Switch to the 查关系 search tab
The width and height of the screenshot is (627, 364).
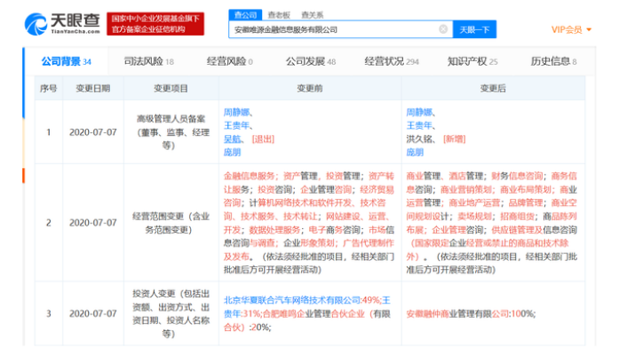click(313, 15)
